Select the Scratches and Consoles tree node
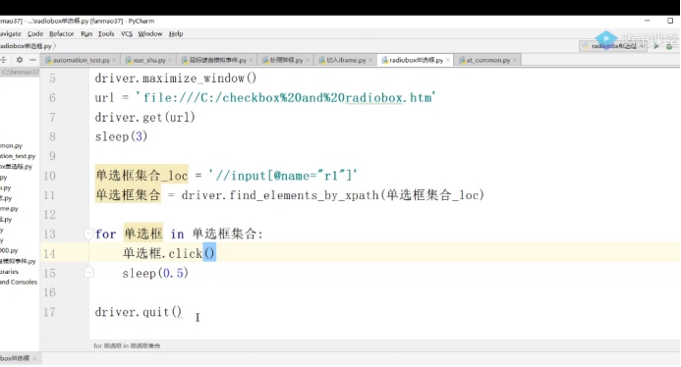 [19, 282]
